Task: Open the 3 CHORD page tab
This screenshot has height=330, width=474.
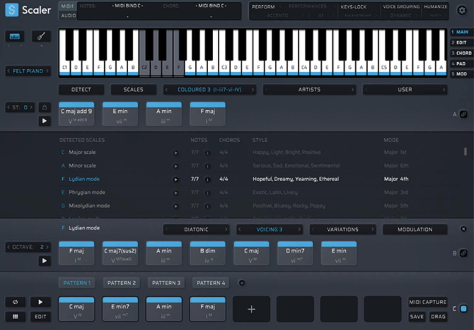Action: click(461, 53)
